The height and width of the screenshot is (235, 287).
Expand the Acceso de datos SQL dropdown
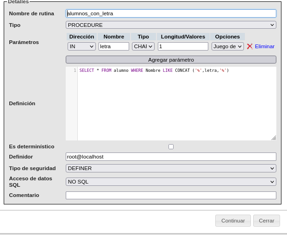click(171, 182)
